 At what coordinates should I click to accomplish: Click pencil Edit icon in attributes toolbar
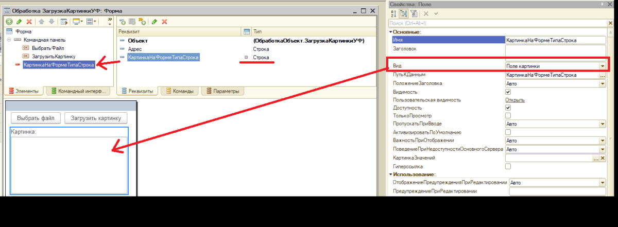click(x=154, y=22)
